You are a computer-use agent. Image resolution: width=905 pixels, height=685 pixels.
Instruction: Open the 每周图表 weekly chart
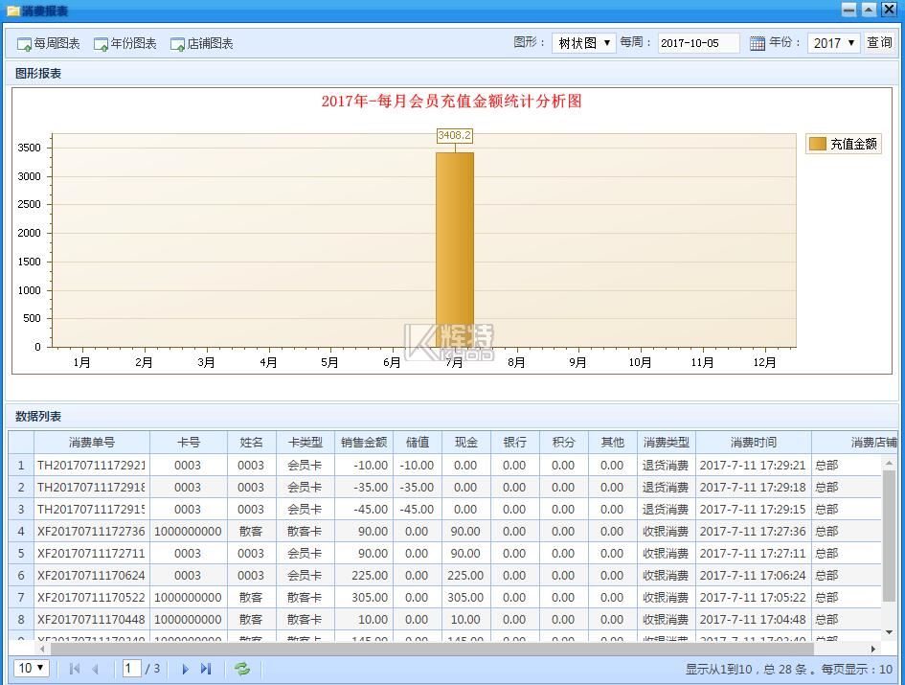tap(49, 44)
